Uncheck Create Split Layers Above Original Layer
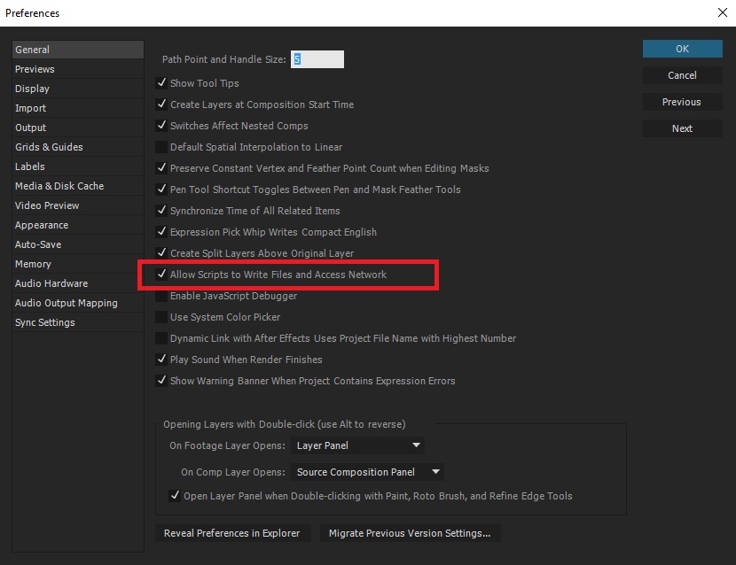The height and width of the screenshot is (565, 736). (161, 252)
